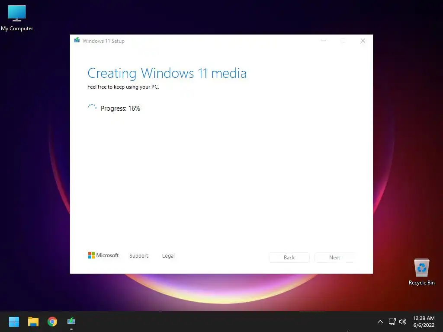Close the Windows 11 Setup window
This screenshot has width=443, height=332.
[x=363, y=41]
